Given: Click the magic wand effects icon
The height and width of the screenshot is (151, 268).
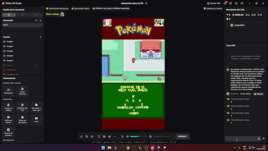Looking at the screenshot, I should (81, 136).
